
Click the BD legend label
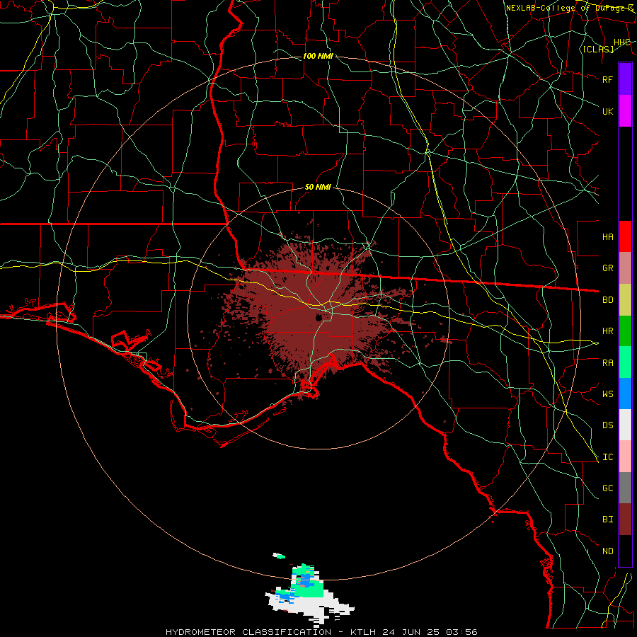[x=607, y=300]
